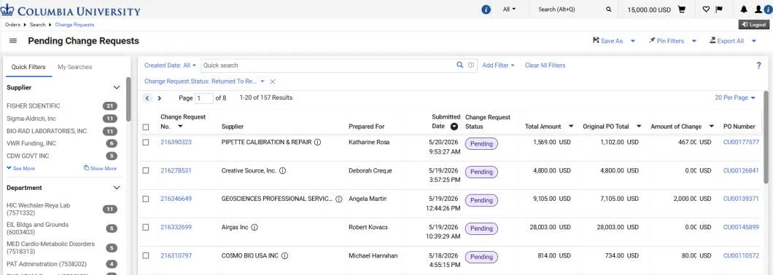This screenshot has width=773, height=275.
Task: Click the left filter panel scrollbar
Action: pos(128,99)
